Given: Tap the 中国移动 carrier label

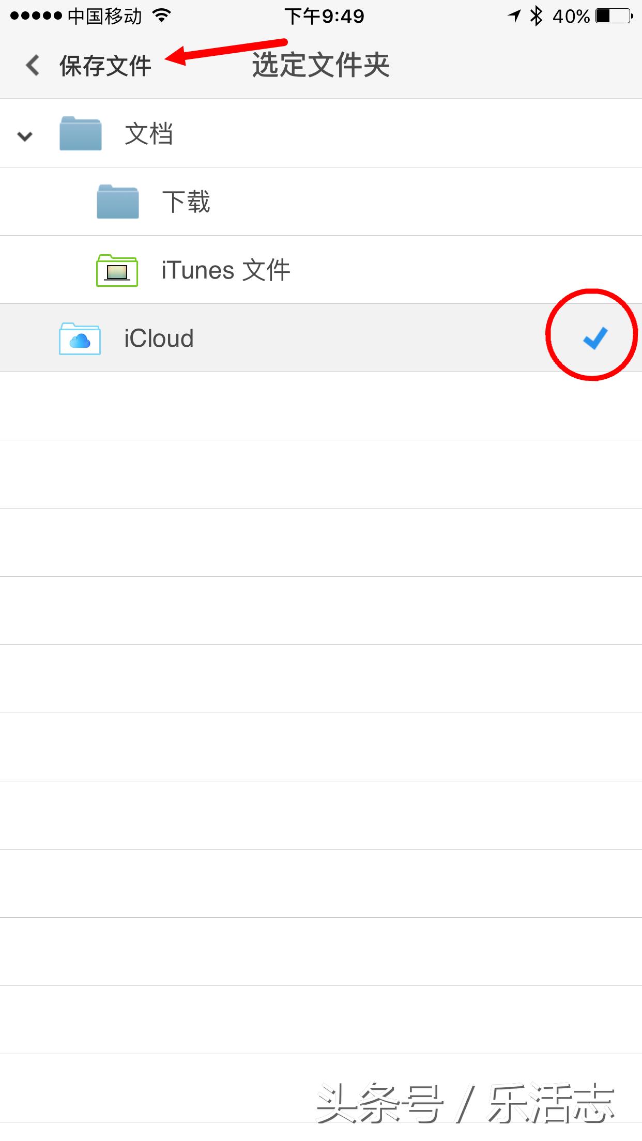Looking at the screenshot, I should 104,17.
